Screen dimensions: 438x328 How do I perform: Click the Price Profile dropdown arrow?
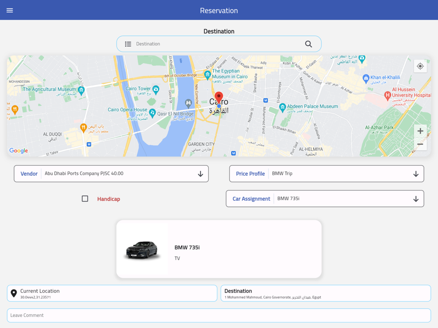pyautogui.click(x=416, y=174)
